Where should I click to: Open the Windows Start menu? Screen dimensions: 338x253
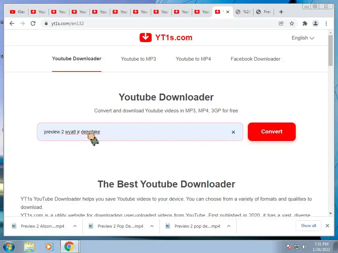pyautogui.click(x=9, y=246)
